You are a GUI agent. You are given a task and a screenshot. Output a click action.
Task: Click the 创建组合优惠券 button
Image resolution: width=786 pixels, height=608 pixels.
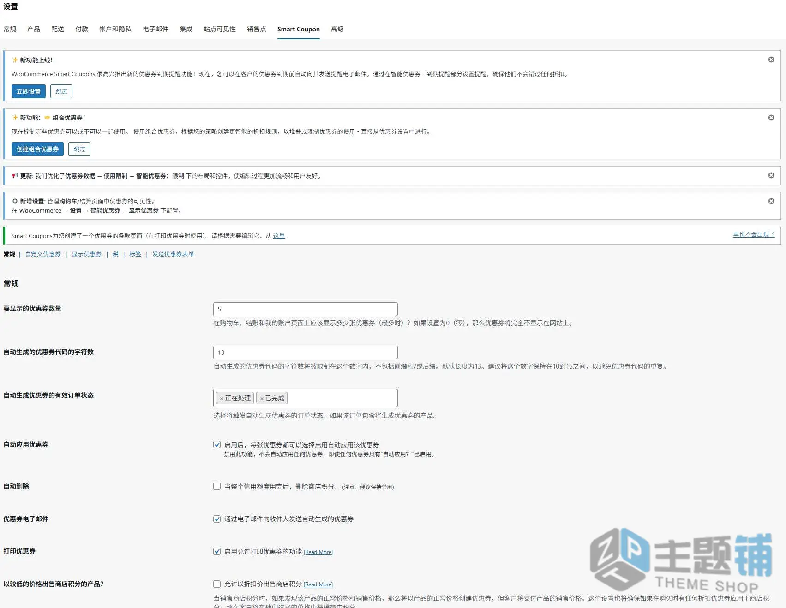pos(37,149)
